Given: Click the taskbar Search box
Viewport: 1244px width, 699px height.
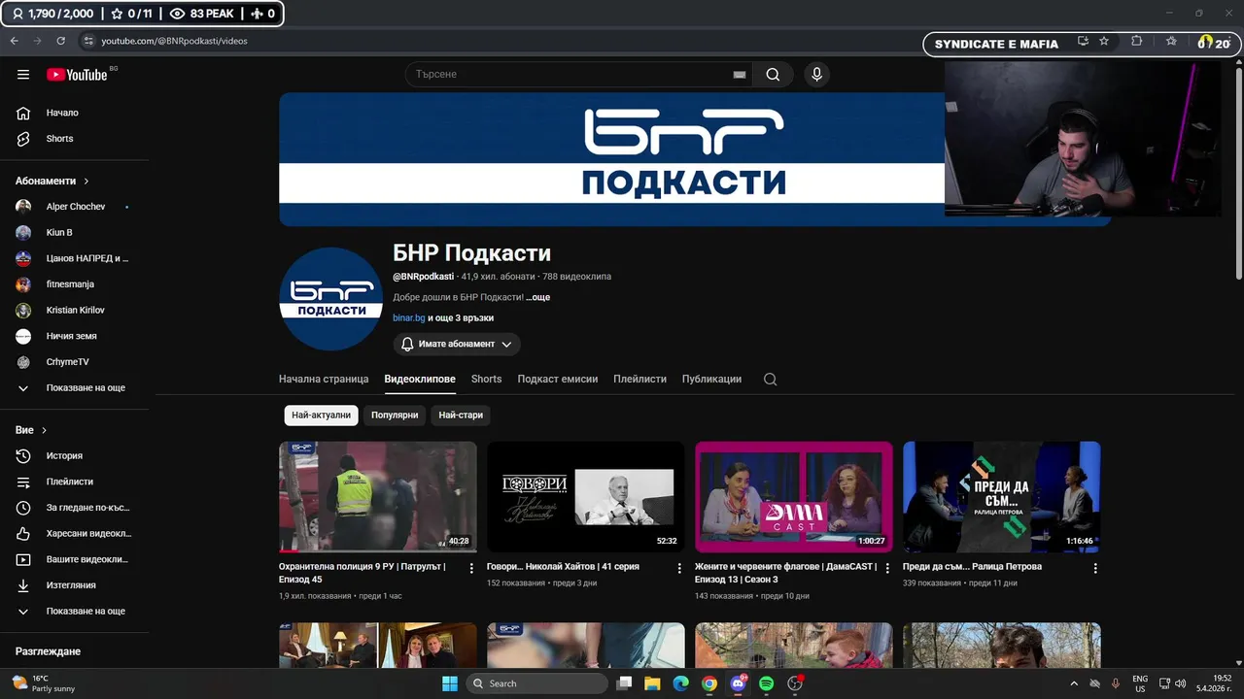Looking at the screenshot, I should coord(537,683).
